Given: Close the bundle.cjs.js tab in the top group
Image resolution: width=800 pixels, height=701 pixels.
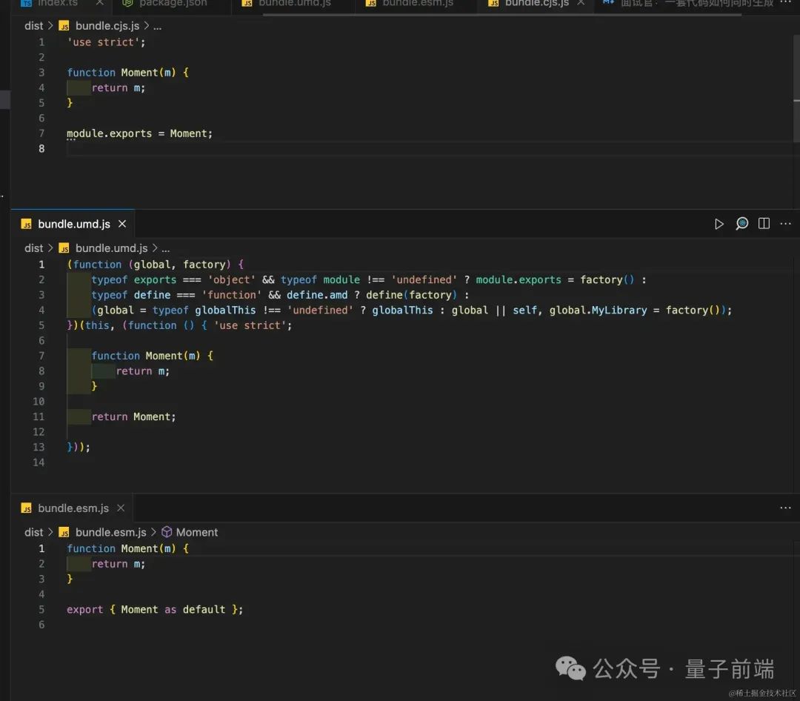Looking at the screenshot, I should coord(581,3).
